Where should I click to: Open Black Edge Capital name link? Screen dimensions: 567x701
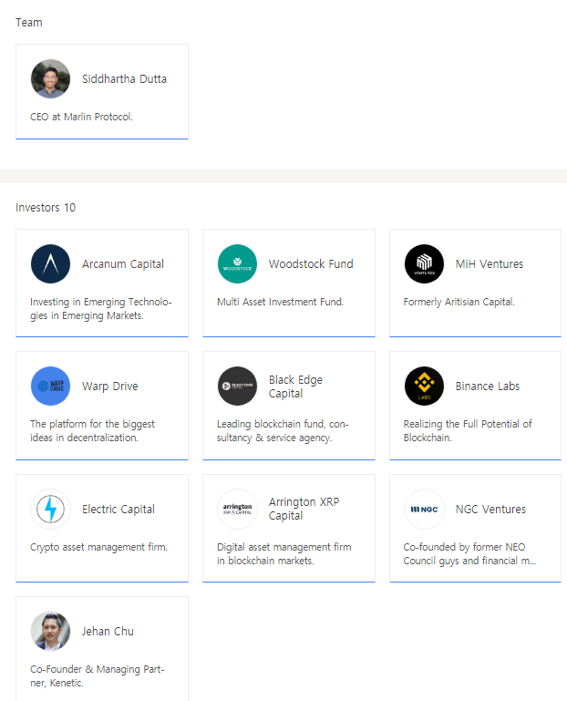(x=295, y=387)
